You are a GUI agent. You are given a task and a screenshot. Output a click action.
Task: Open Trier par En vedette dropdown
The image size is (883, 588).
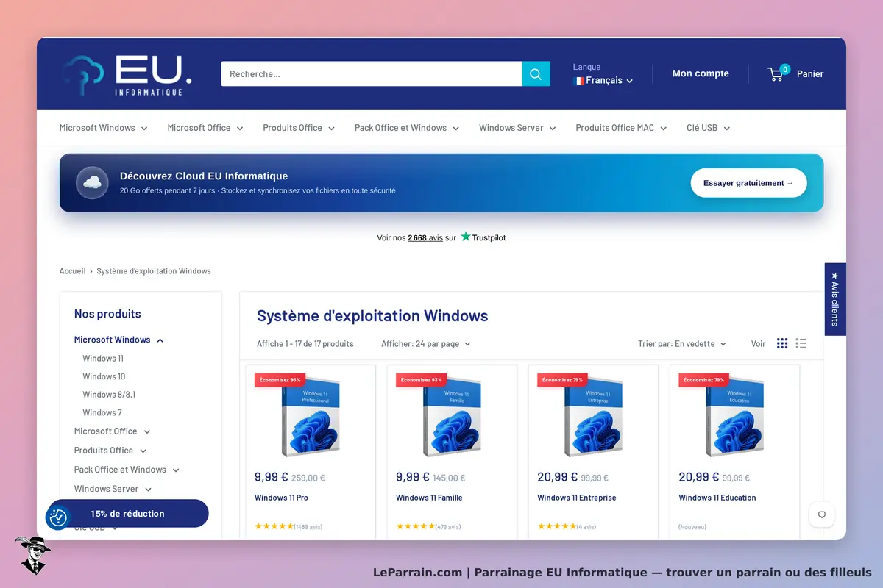click(x=682, y=344)
